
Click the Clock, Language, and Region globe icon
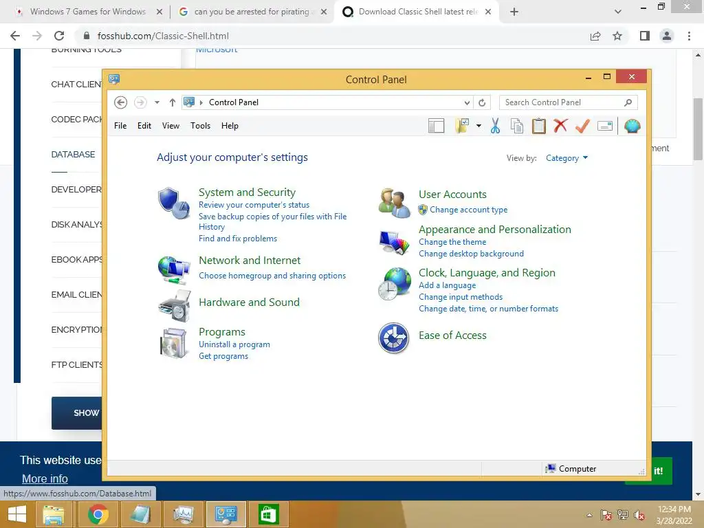coord(394,284)
